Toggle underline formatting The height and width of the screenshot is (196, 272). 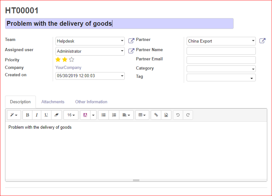tap(46, 115)
